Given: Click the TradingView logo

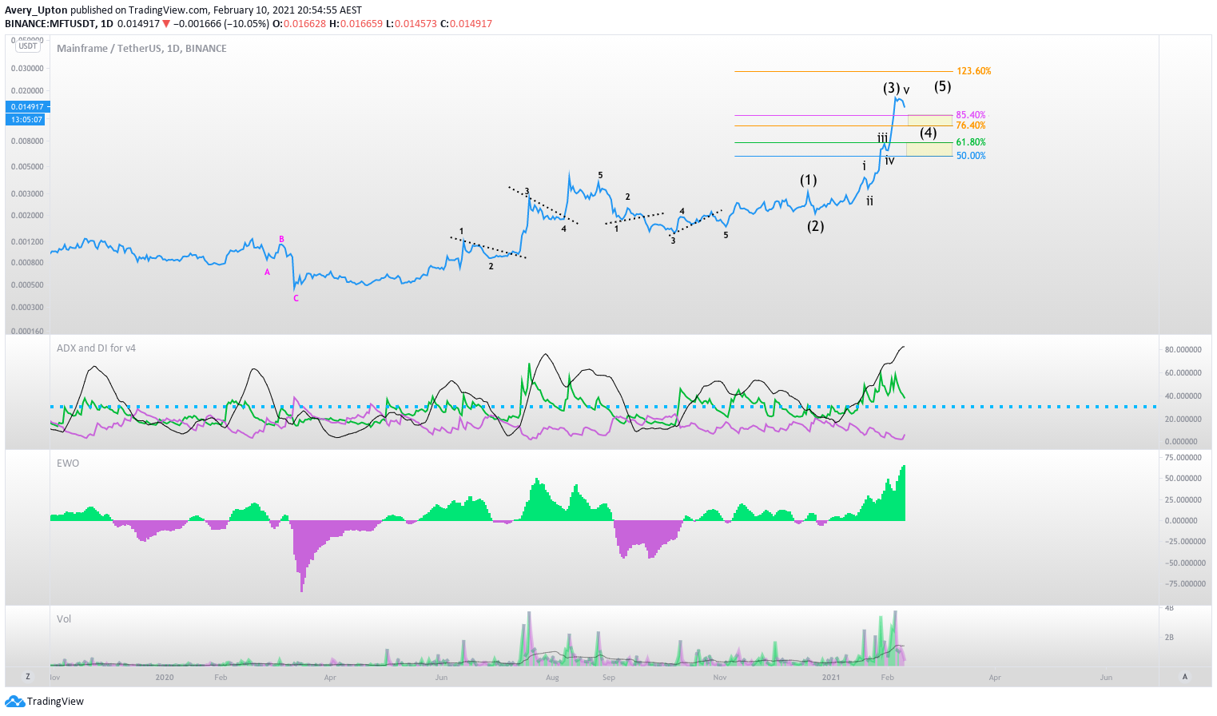Looking at the screenshot, I should point(45,701).
